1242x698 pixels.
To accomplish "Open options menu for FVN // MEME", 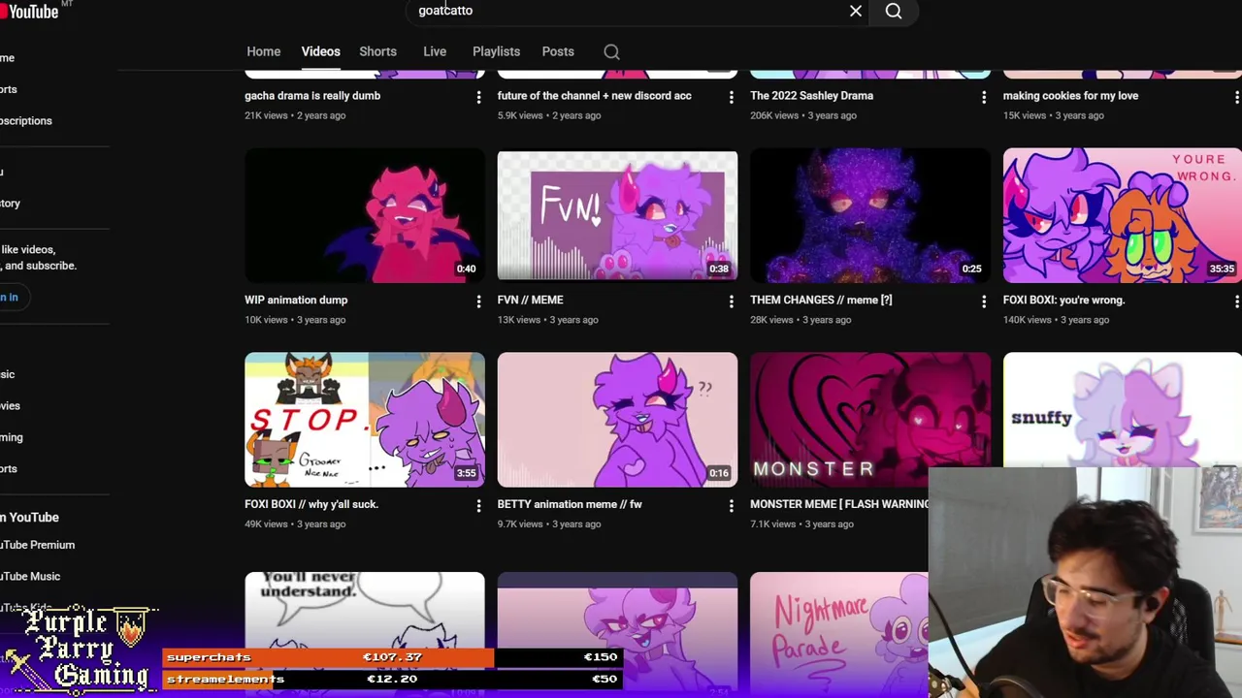I will (732, 302).
